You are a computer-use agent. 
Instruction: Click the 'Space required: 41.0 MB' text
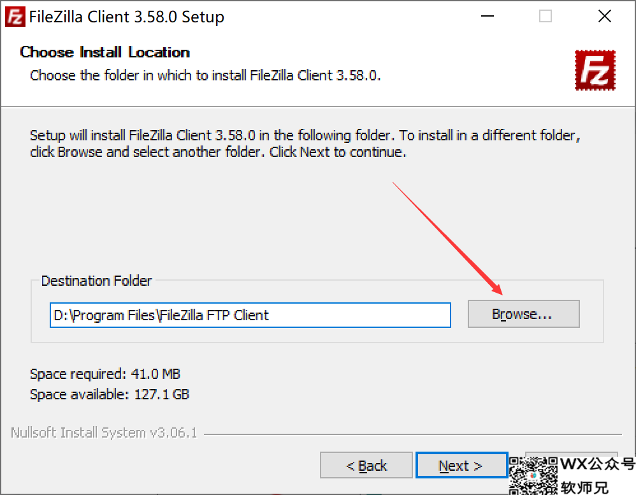coord(105,374)
